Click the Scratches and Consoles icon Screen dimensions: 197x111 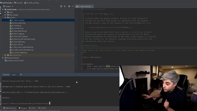pos(6,60)
